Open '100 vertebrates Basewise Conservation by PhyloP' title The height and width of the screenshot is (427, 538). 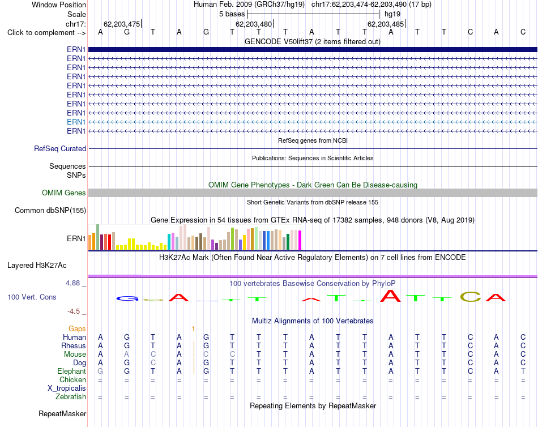point(313,284)
